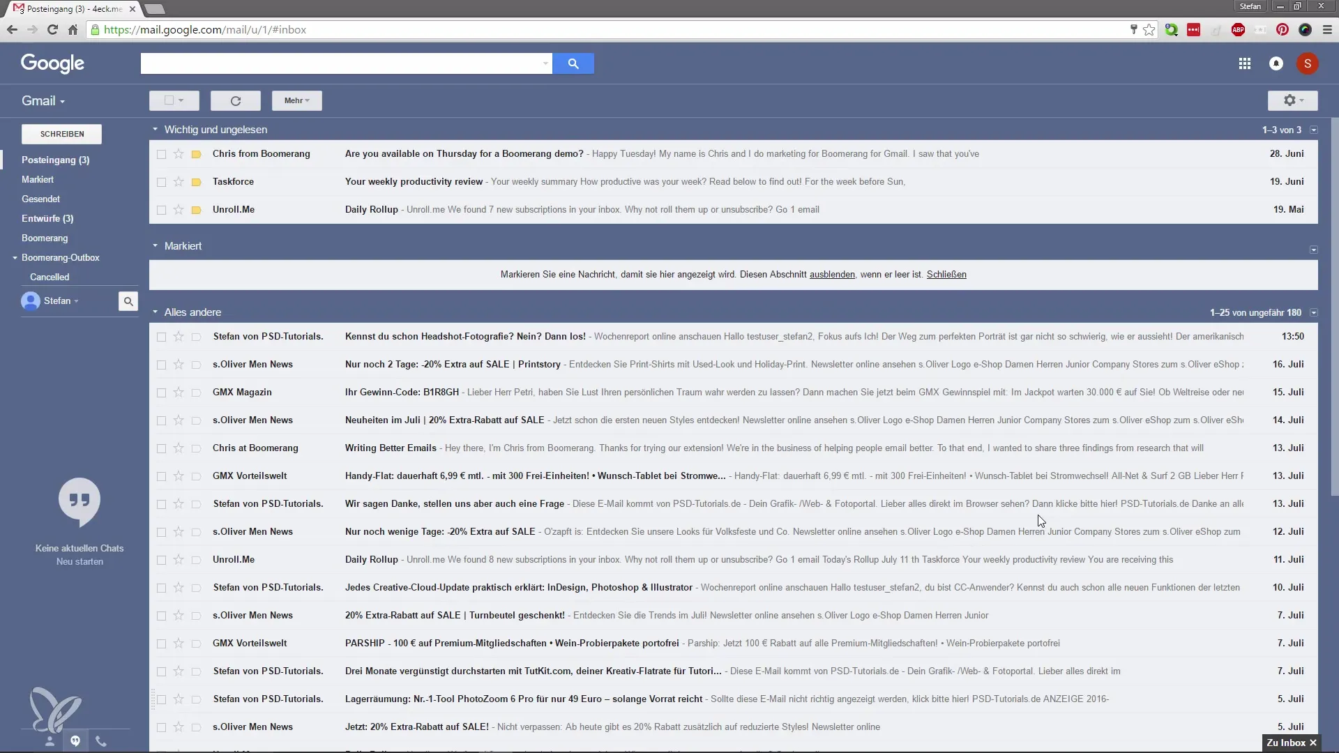This screenshot has height=753, width=1339.
Task: Open the phone calls icon at bottom
Action: 101,741
